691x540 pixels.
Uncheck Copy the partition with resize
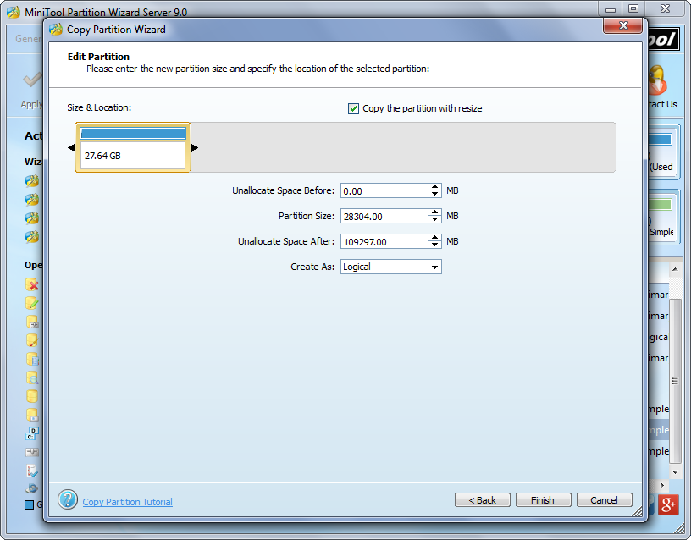click(353, 108)
